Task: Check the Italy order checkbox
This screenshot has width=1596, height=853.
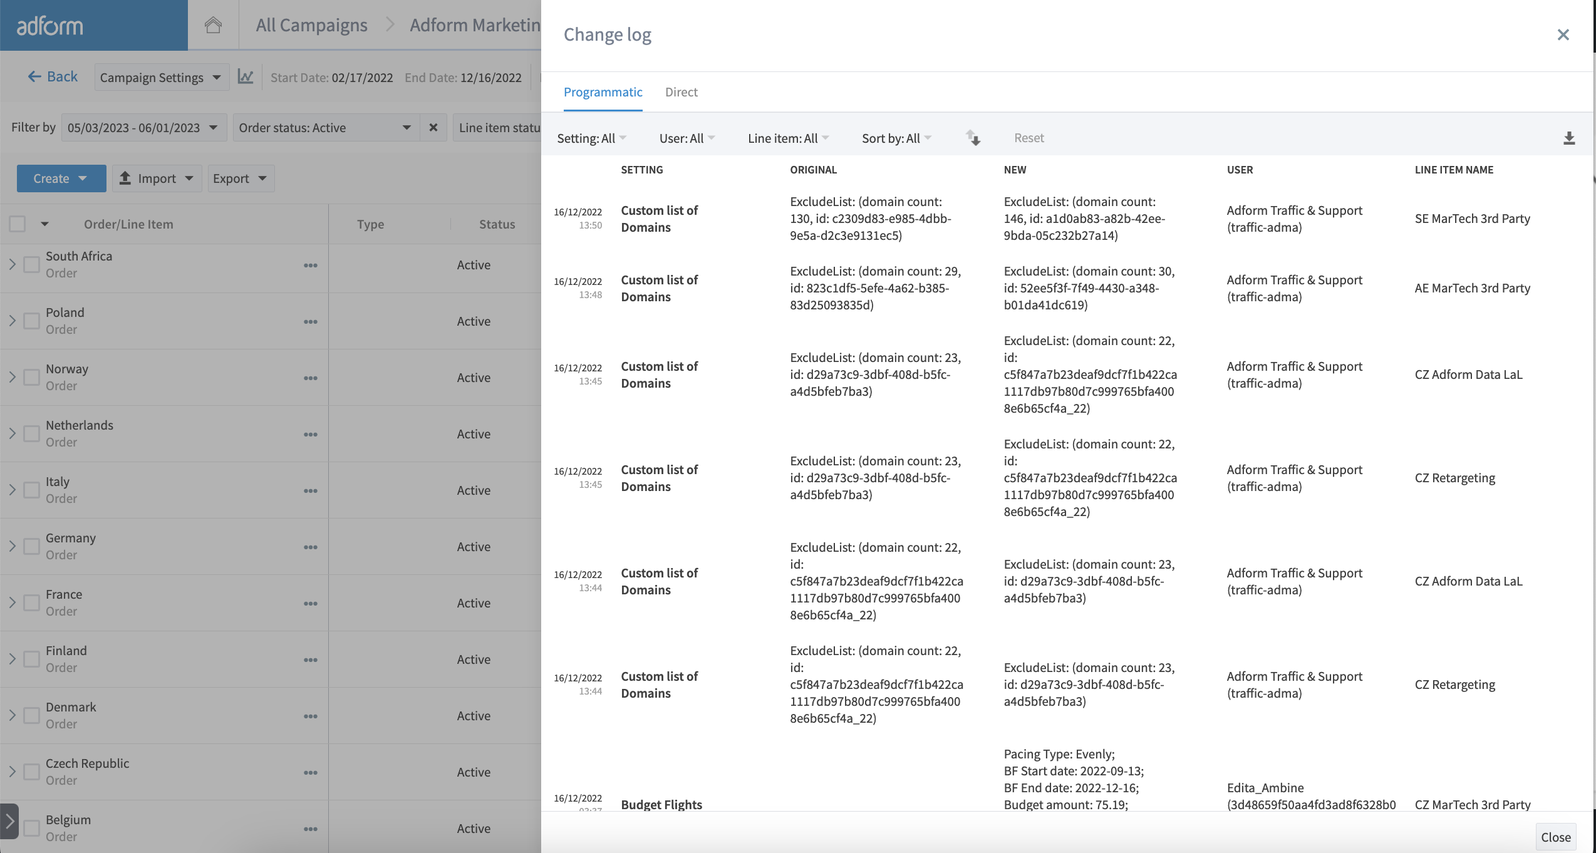Action: tap(31, 490)
